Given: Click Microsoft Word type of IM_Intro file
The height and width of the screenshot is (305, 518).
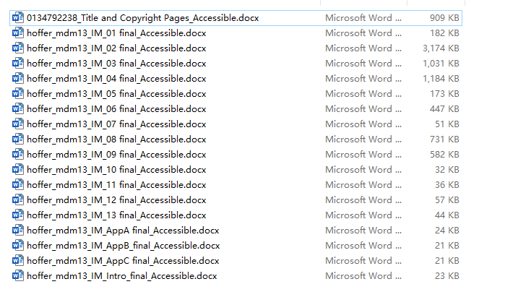Looking at the screenshot, I should pos(363,276).
